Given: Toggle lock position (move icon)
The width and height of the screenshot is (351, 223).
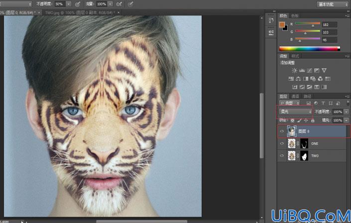Looking at the screenshot, I should click(306, 120).
